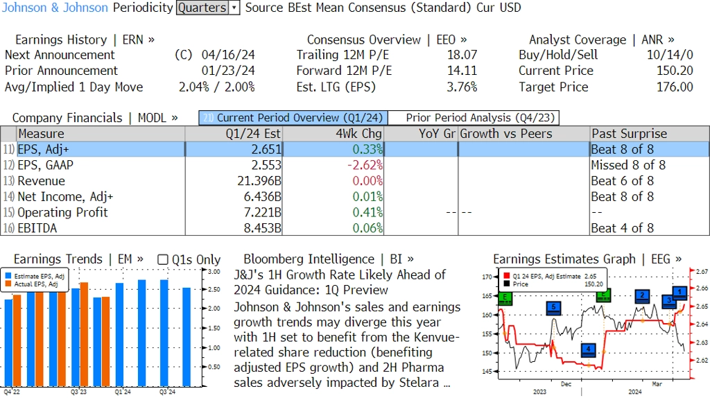The image size is (710, 398).
Task: Click the Target Price value 176.00
Action: pyautogui.click(x=675, y=87)
